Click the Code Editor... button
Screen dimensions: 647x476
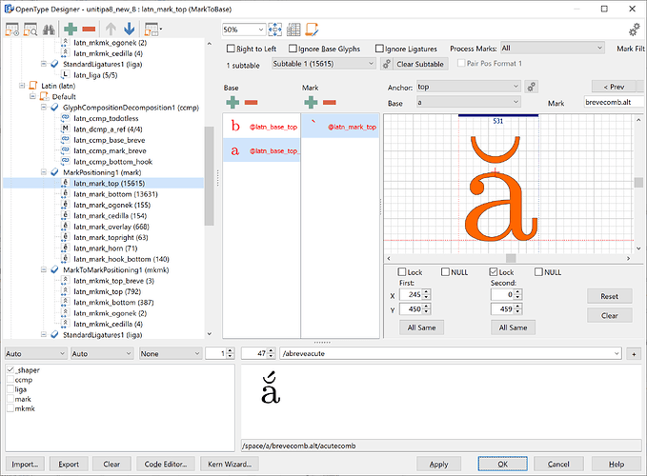tap(165, 465)
